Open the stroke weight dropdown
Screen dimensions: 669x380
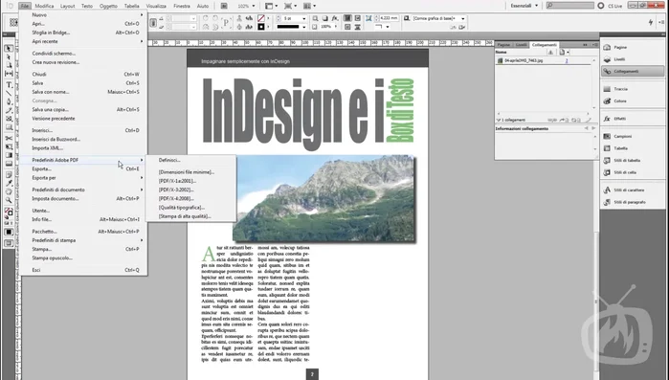coord(303,19)
